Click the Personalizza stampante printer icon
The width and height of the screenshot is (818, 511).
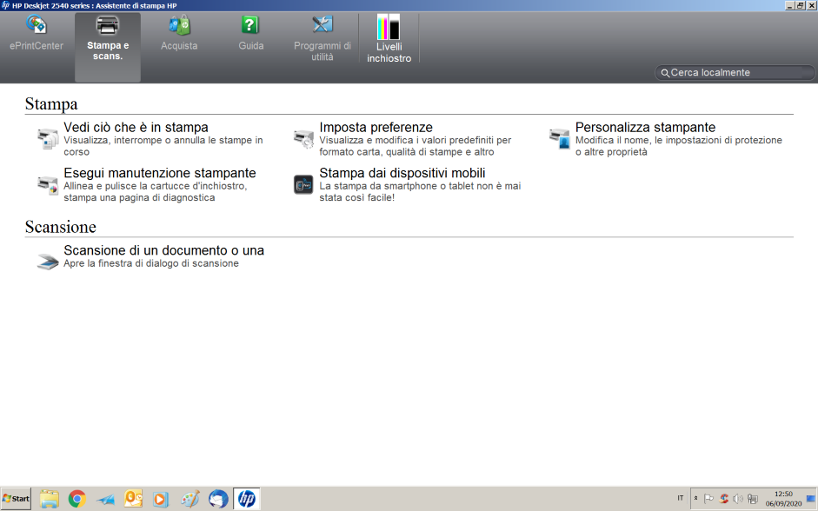pos(559,138)
